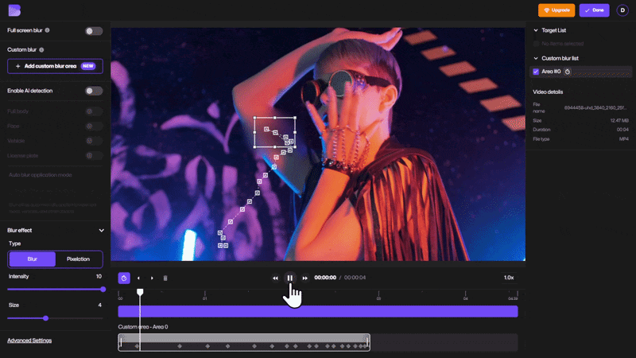Image resolution: width=636 pixels, height=358 pixels.
Task: Click the Auto blur application mode label
Action: tap(41, 175)
